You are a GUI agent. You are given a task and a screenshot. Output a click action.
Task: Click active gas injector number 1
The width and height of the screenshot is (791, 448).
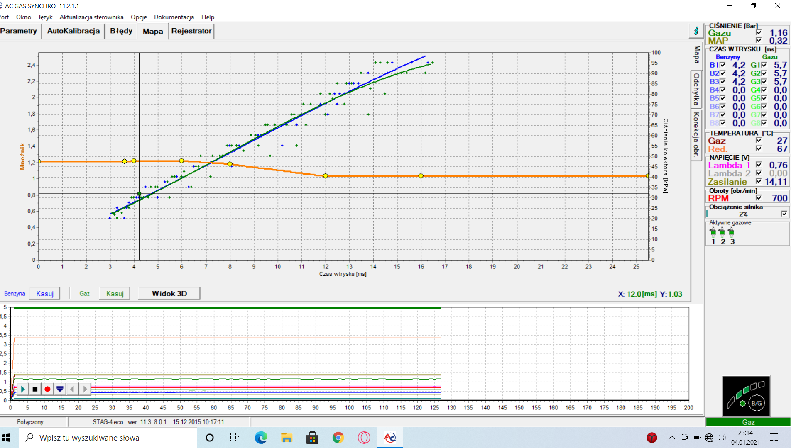[x=713, y=232]
